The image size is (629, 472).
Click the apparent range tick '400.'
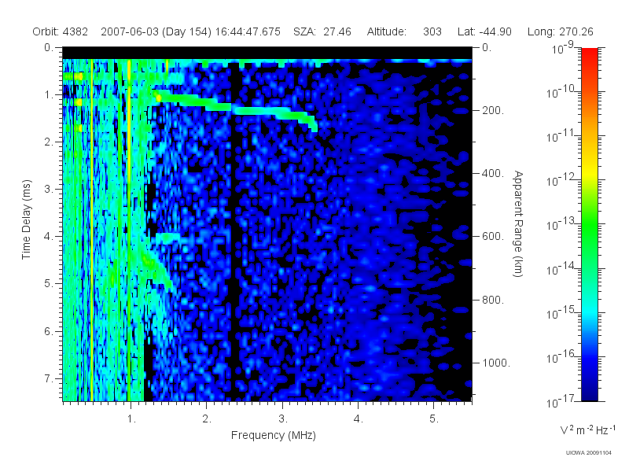[x=493, y=173]
